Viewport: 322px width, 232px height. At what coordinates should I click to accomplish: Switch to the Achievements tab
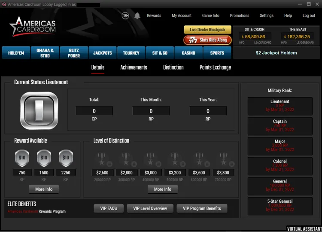[x=134, y=67]
